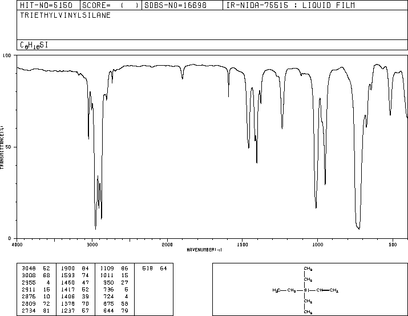Select peak table entry 644
The image size is (408, 316).
pos(108,311)
